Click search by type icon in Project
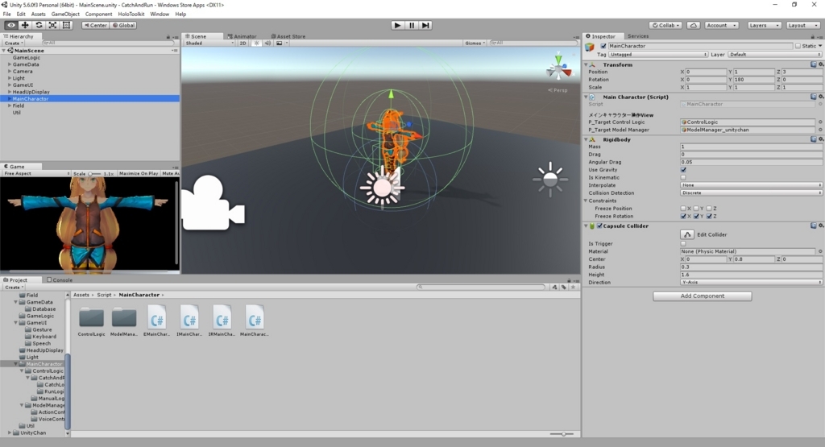 (554, 288)
